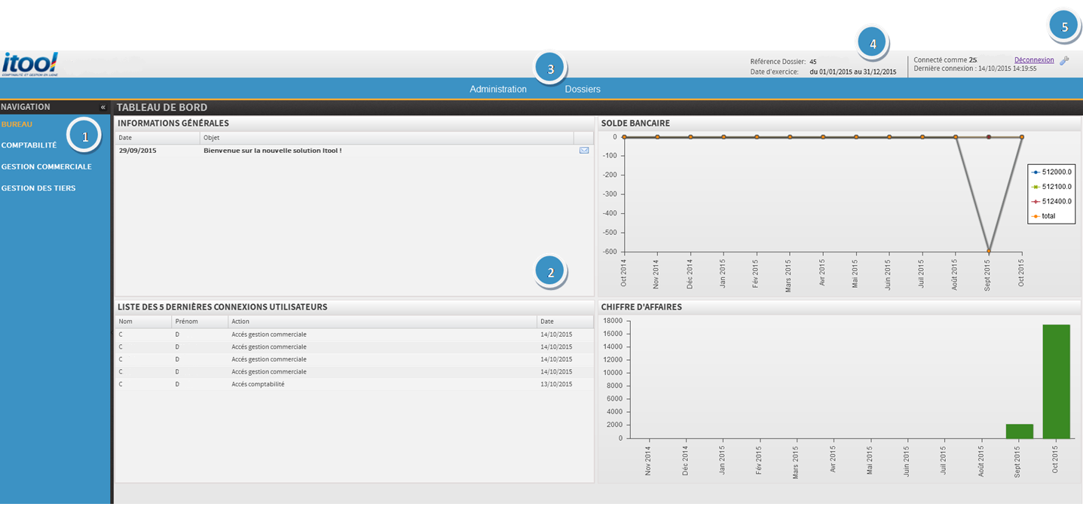The height and width of the screenshot is (525, 1083).
Task: Click the Sept 2015 data point at -600
Action: (x=989, y=252)
